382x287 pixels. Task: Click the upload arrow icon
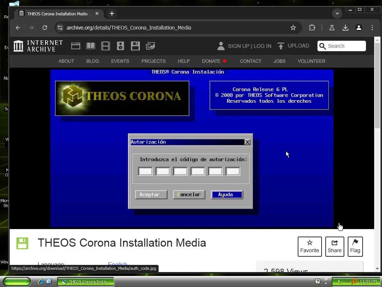(281, 46)
